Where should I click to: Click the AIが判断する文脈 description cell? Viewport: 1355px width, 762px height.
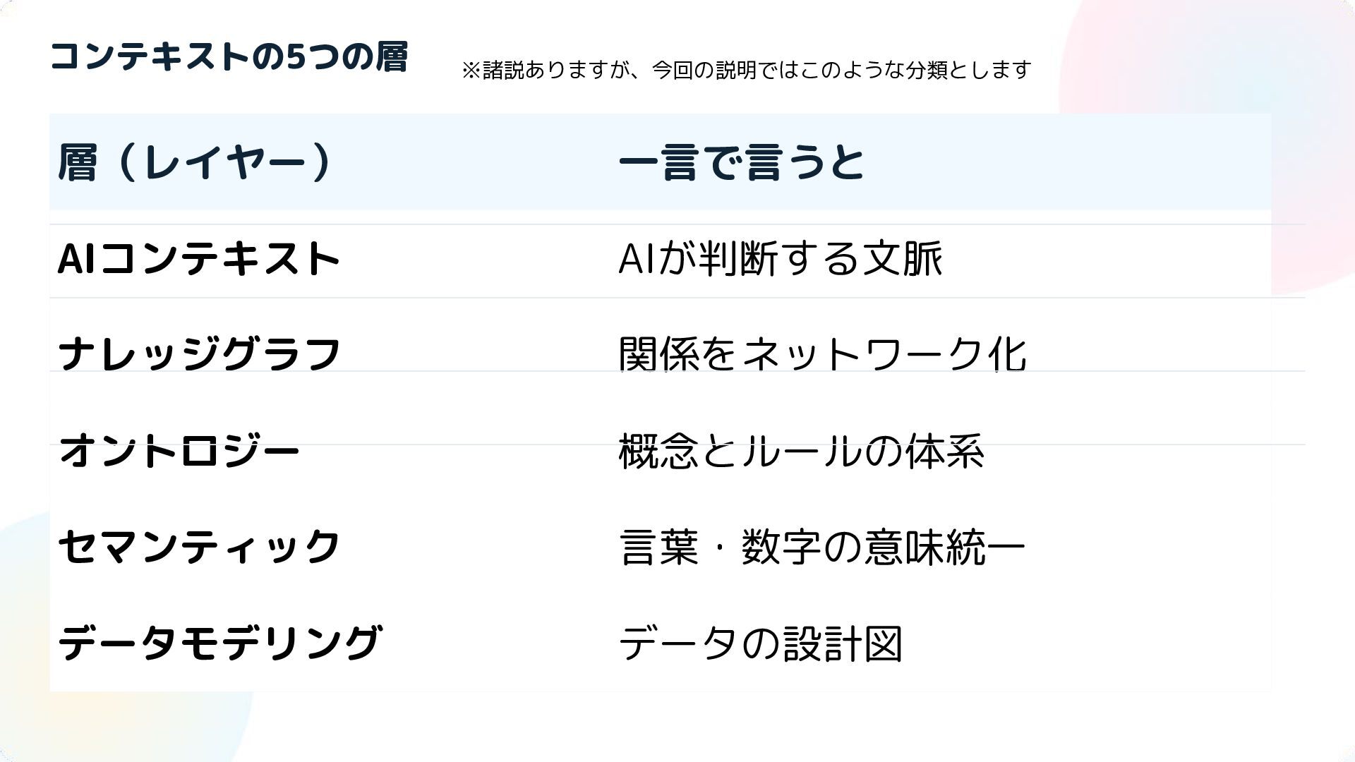(x=781, y=258)
